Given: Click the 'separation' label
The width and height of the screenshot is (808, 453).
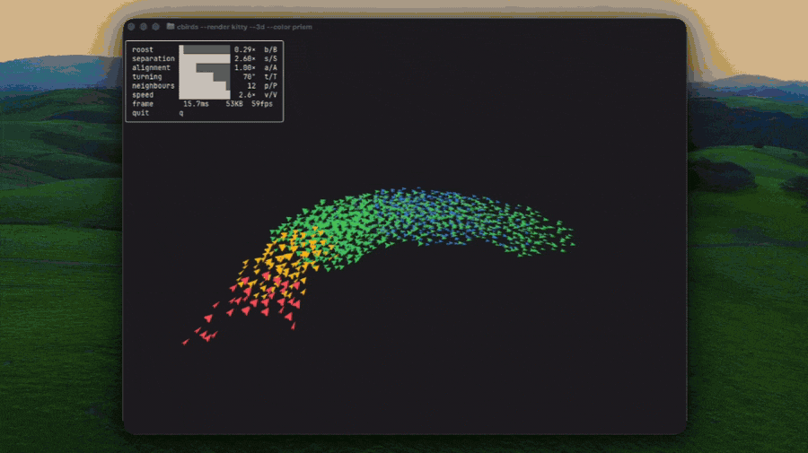Looking at the screenshot, I should (153, 58).
